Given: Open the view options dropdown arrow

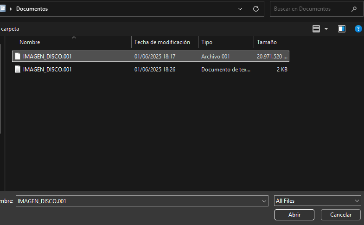Looking at the screenshot, I should pyautogui.click(x=326, y=29).
